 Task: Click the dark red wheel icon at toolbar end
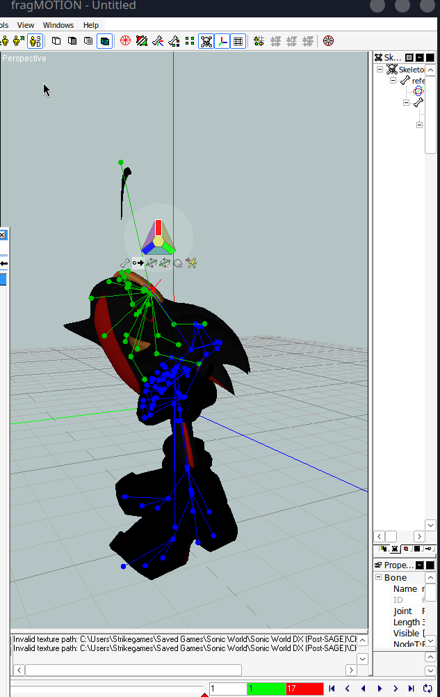point(328,41)
